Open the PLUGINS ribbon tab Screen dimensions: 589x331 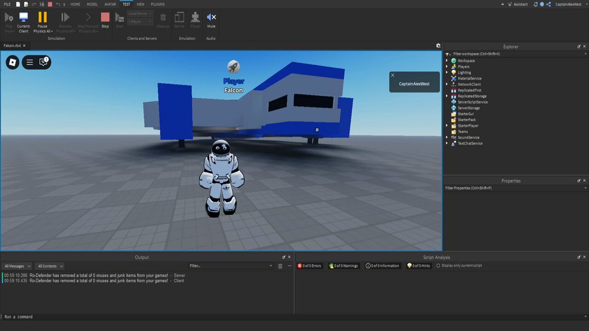tap(158, 4)
